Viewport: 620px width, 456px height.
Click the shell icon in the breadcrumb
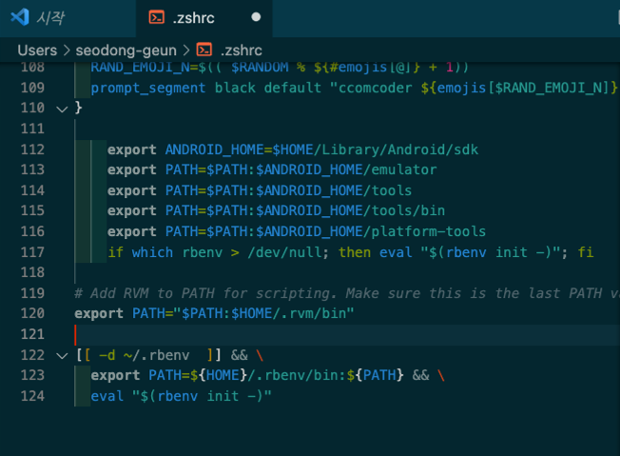point(204,50)
